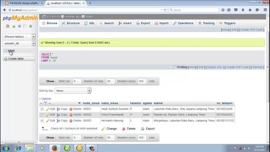Edit row S0001 pencil icon
Image resolution: width=270 pixels, height=152 pixels.
click(48, 109)
